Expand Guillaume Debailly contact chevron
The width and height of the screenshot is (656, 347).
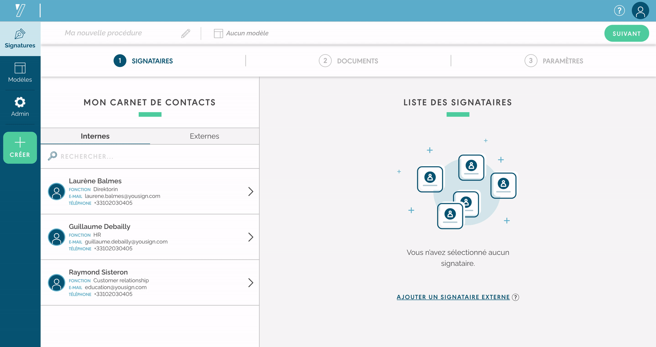[250, 237]
